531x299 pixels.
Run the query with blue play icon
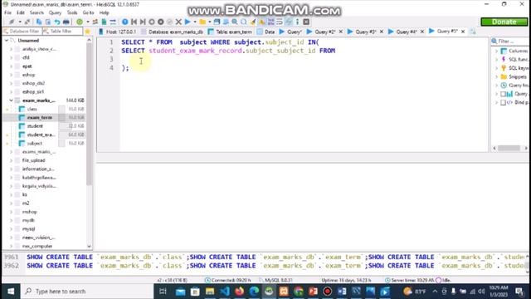(188, 22)
